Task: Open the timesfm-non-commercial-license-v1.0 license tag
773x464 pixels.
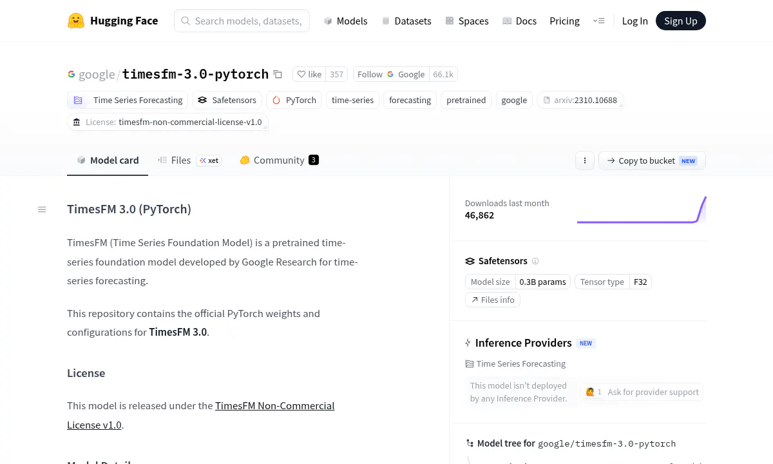Action: click(x=167, y=122)
